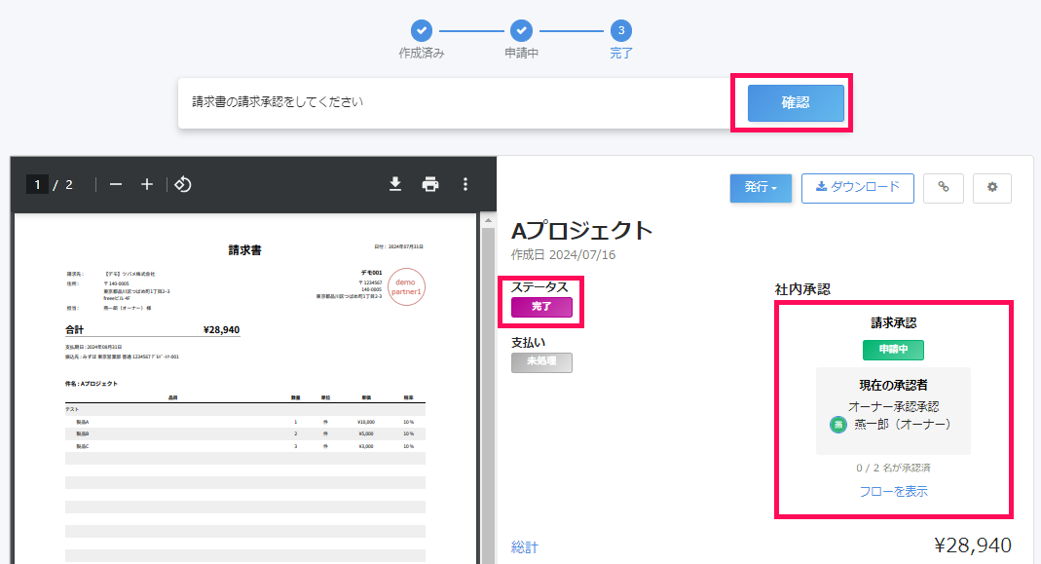Open PDF viewer more options menu
1041x564 pixels.
tap(465, 184)
